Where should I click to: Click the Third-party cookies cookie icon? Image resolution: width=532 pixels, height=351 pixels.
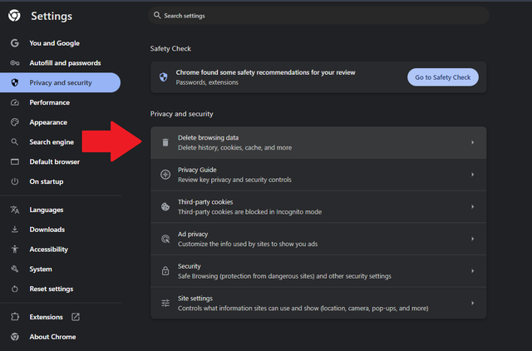click(x=165, y=206)
